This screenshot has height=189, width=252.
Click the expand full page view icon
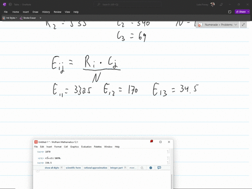(243, 25)
